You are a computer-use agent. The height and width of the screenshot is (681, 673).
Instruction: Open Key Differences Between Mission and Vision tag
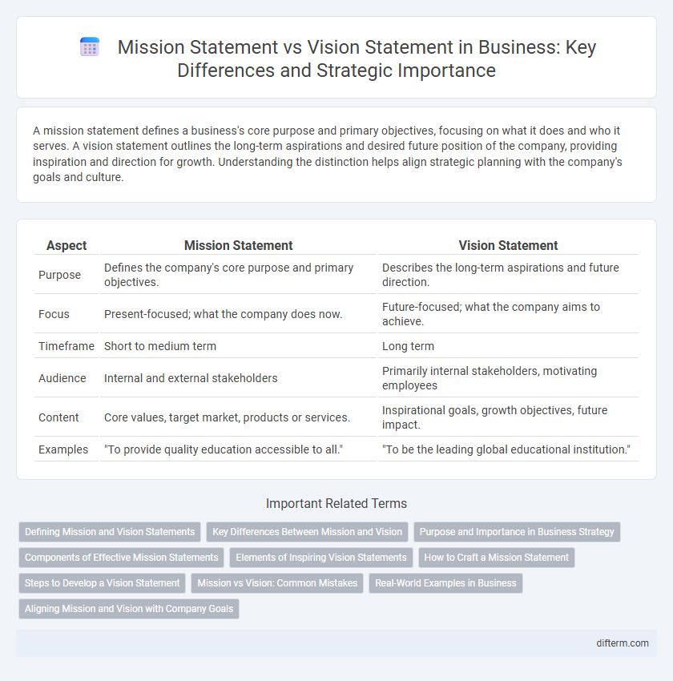[x=307, y=532]
